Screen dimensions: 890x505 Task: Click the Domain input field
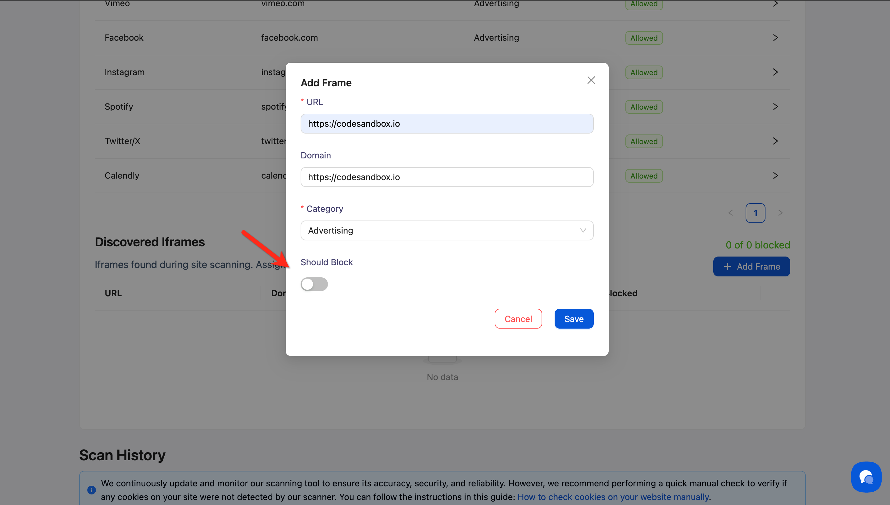(447, 177)
